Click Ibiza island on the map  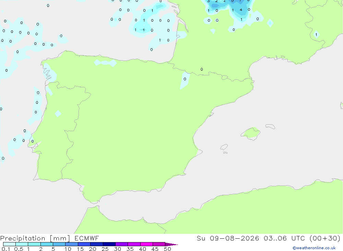pyautogui.click(x=224, y=147)
